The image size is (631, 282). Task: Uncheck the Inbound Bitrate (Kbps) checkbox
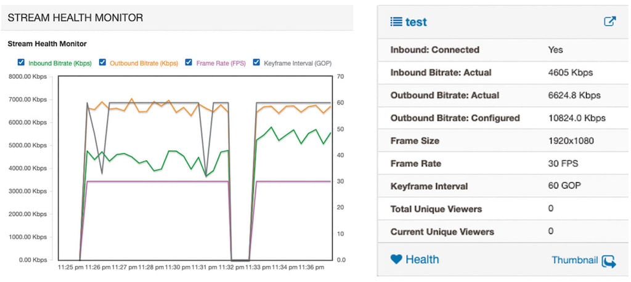coord(22,62)
